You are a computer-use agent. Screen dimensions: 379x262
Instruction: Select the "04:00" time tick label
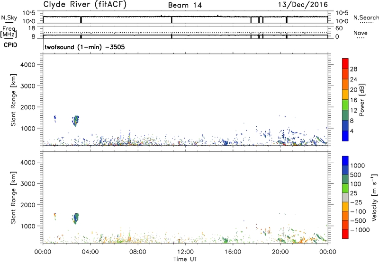90,252
